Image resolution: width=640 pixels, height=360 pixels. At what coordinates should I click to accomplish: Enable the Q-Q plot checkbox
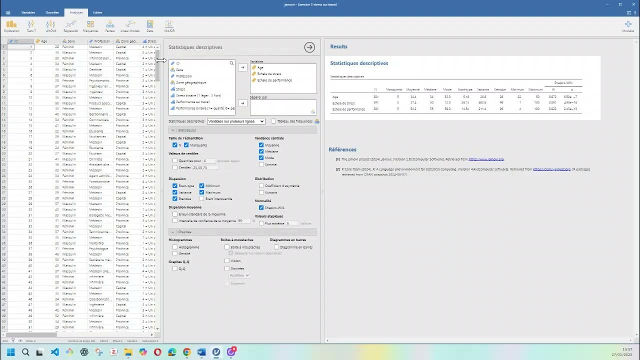click(x=175, y=268)
